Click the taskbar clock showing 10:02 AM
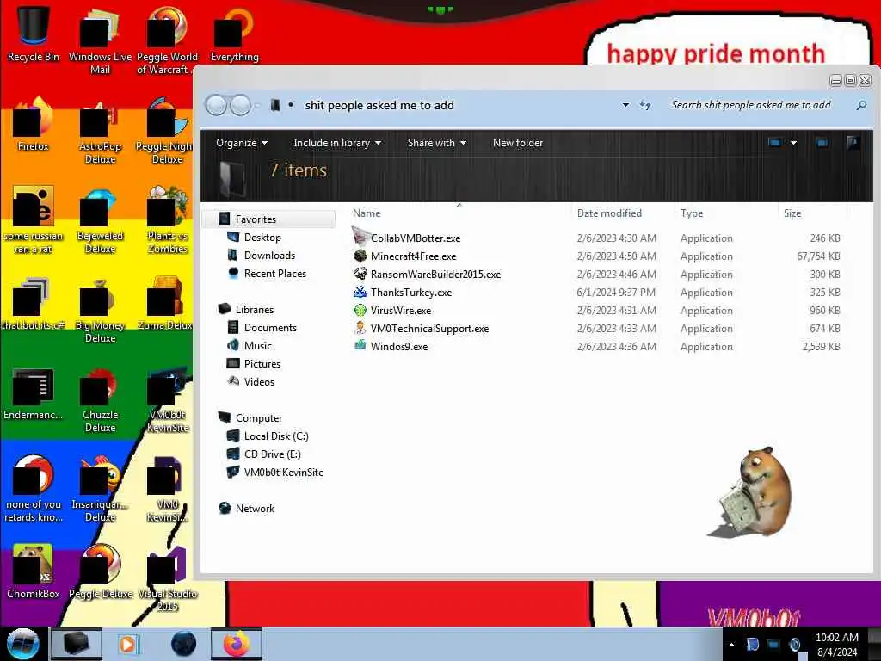 pyautogui.click(x=836, y=645)
